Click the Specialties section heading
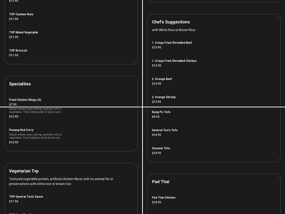This screenshot has width=285, height=214. point(20,84)
